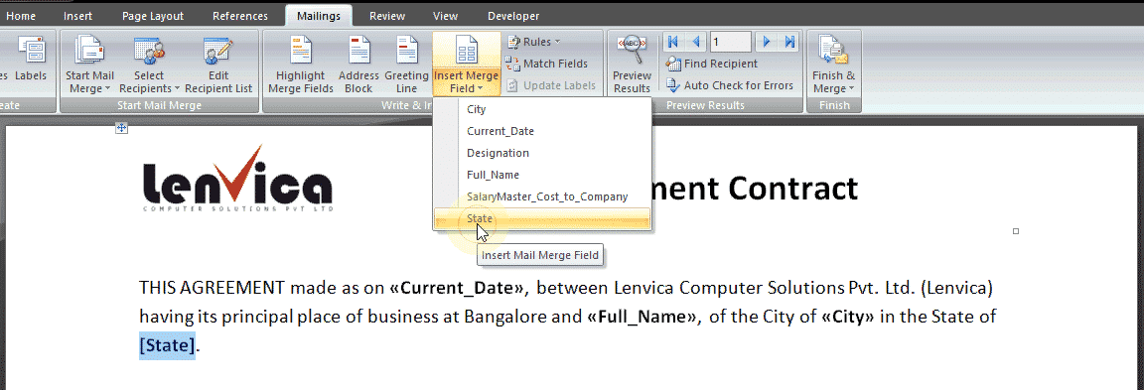Click Find Recipient
This screenshot has width=1144, height=390.
click(x=711, y=64)
